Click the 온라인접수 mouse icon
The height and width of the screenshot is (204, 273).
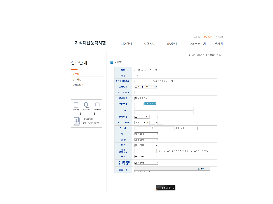pos(86,105)
